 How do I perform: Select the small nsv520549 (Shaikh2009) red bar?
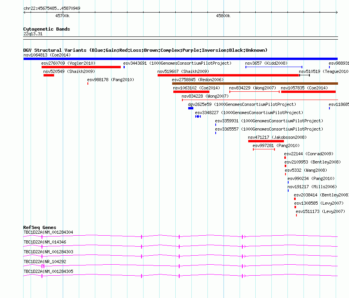click(49, 75)
